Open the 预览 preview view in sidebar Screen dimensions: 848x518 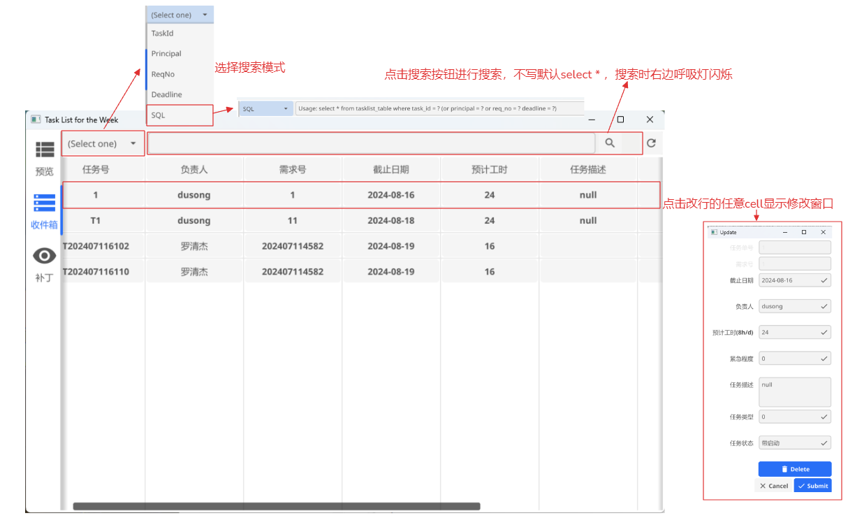(45, 157)
